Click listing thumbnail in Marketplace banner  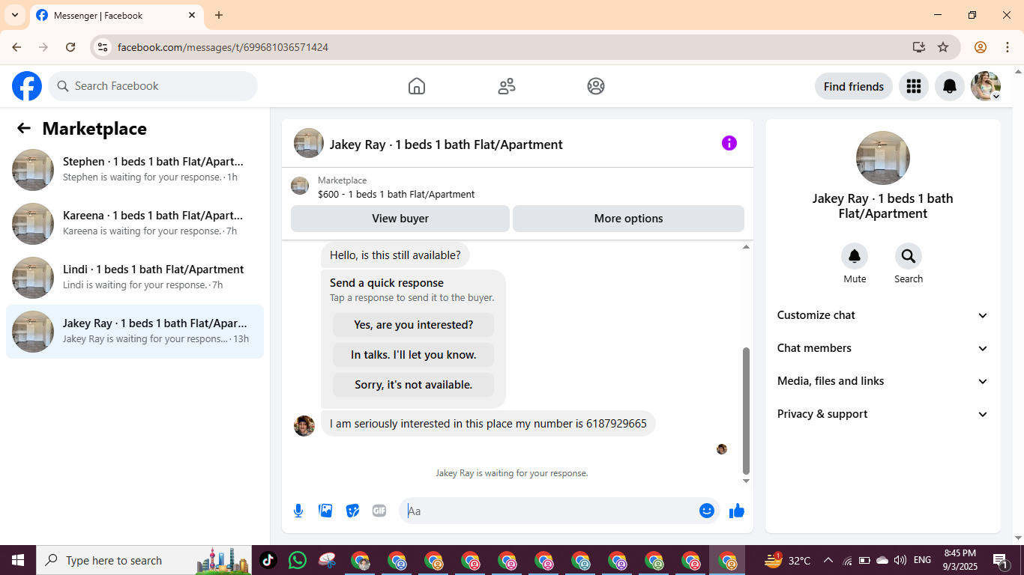coord(300,186)
